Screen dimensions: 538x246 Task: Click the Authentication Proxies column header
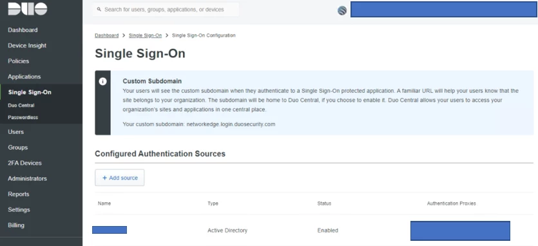point(452,203)
